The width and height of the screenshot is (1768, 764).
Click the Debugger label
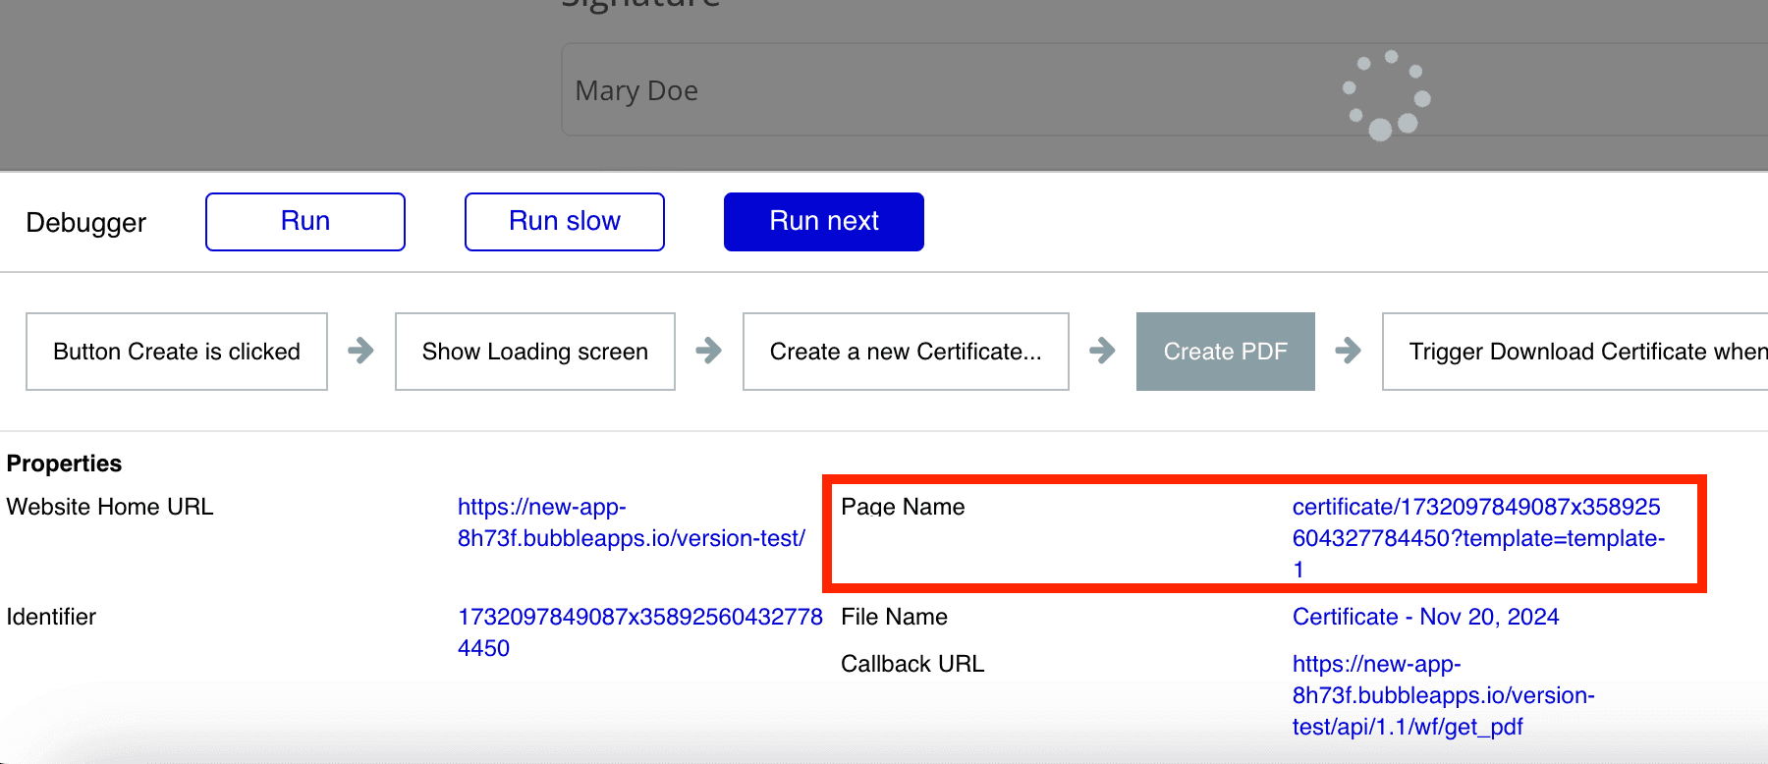(86, 223)
